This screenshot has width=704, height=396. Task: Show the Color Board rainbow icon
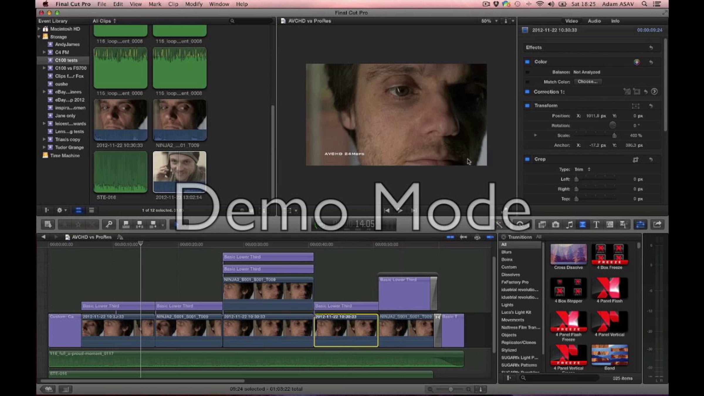coord(637,62)
